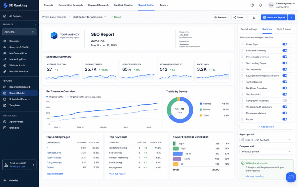Grab the Cover Page drag handle

pyautogui.click(x=242, y=44)
